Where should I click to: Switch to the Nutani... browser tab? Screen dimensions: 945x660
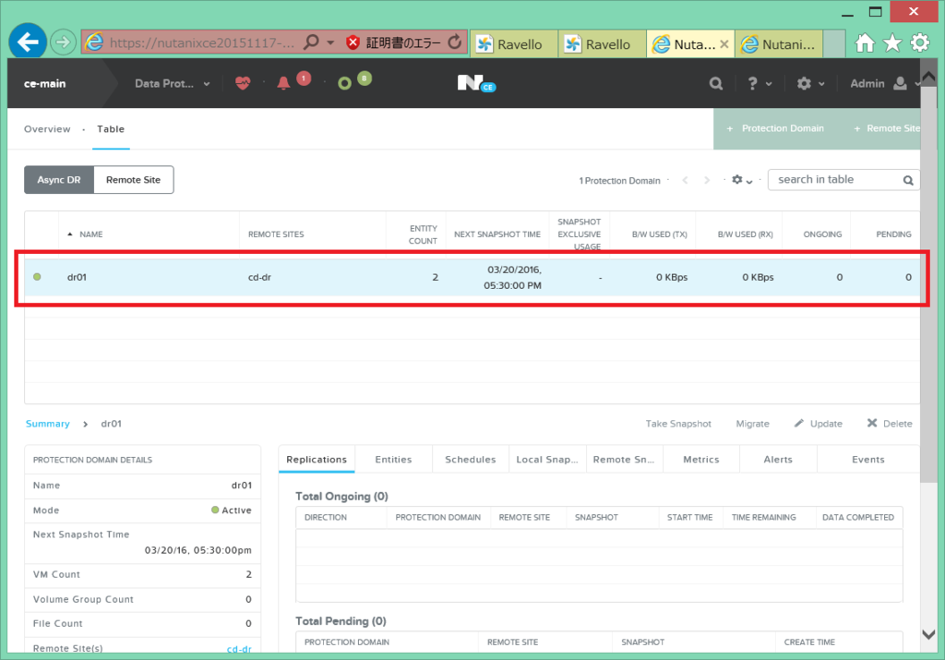point(778,44)
